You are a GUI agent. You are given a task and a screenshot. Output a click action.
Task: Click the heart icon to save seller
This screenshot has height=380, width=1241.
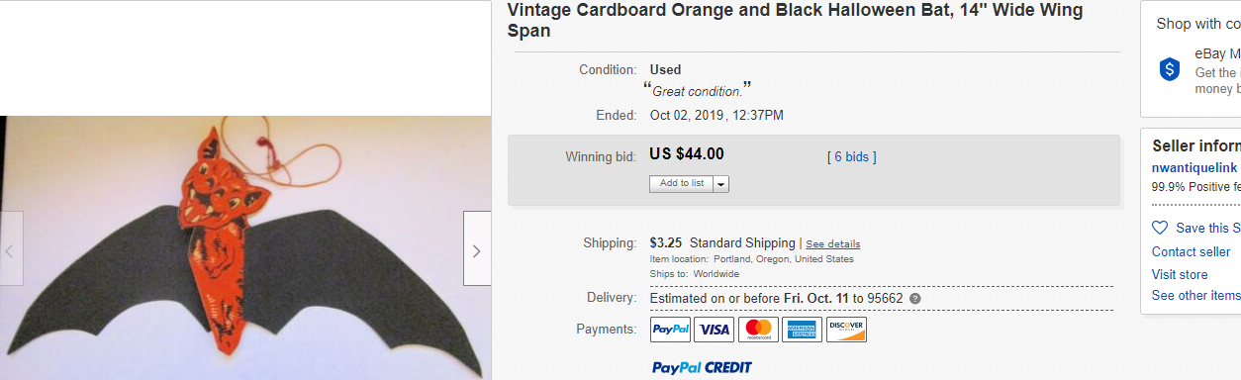[x=1160, y=228]
